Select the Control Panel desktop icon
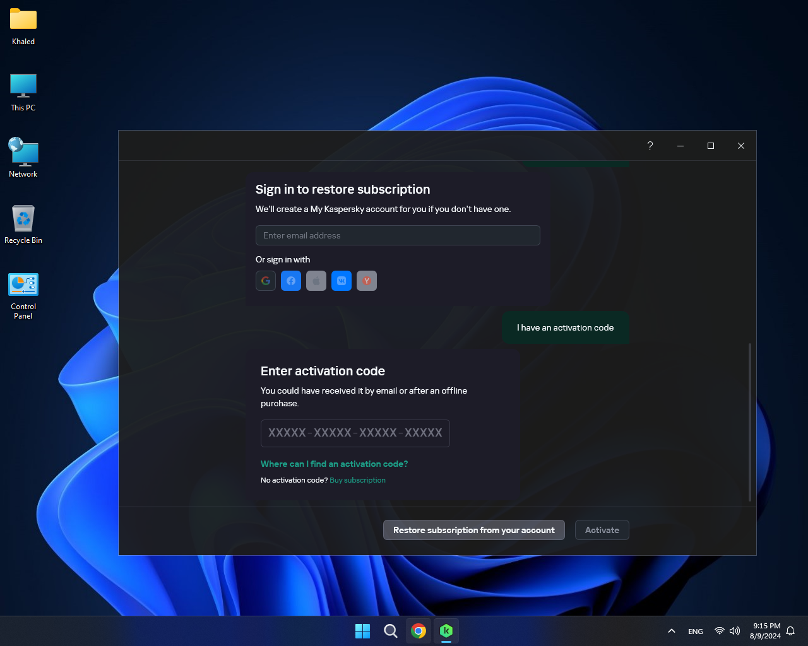Viewport: 808px width, 646px height. pyautogui.click(x=23, y=296)
